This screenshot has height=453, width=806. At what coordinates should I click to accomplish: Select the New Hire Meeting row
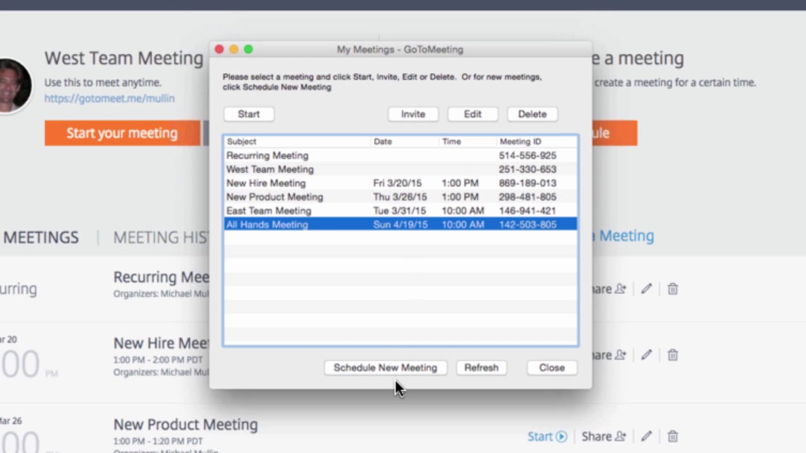click(x=400, y=183)
